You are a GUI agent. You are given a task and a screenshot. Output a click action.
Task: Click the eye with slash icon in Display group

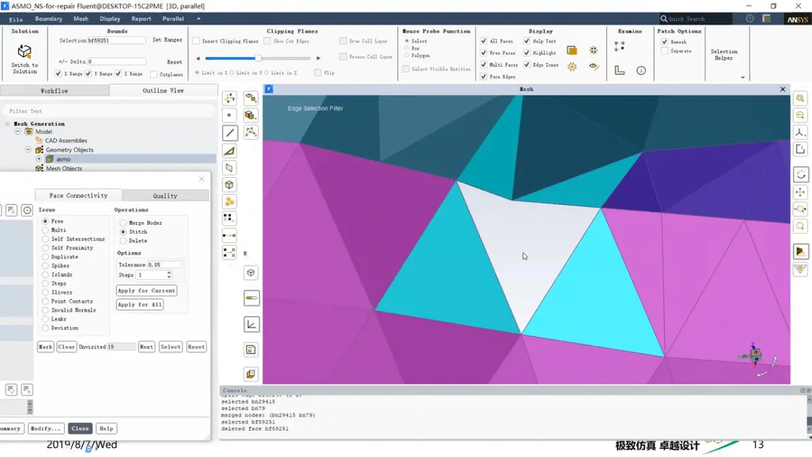(x=593, y=66)
